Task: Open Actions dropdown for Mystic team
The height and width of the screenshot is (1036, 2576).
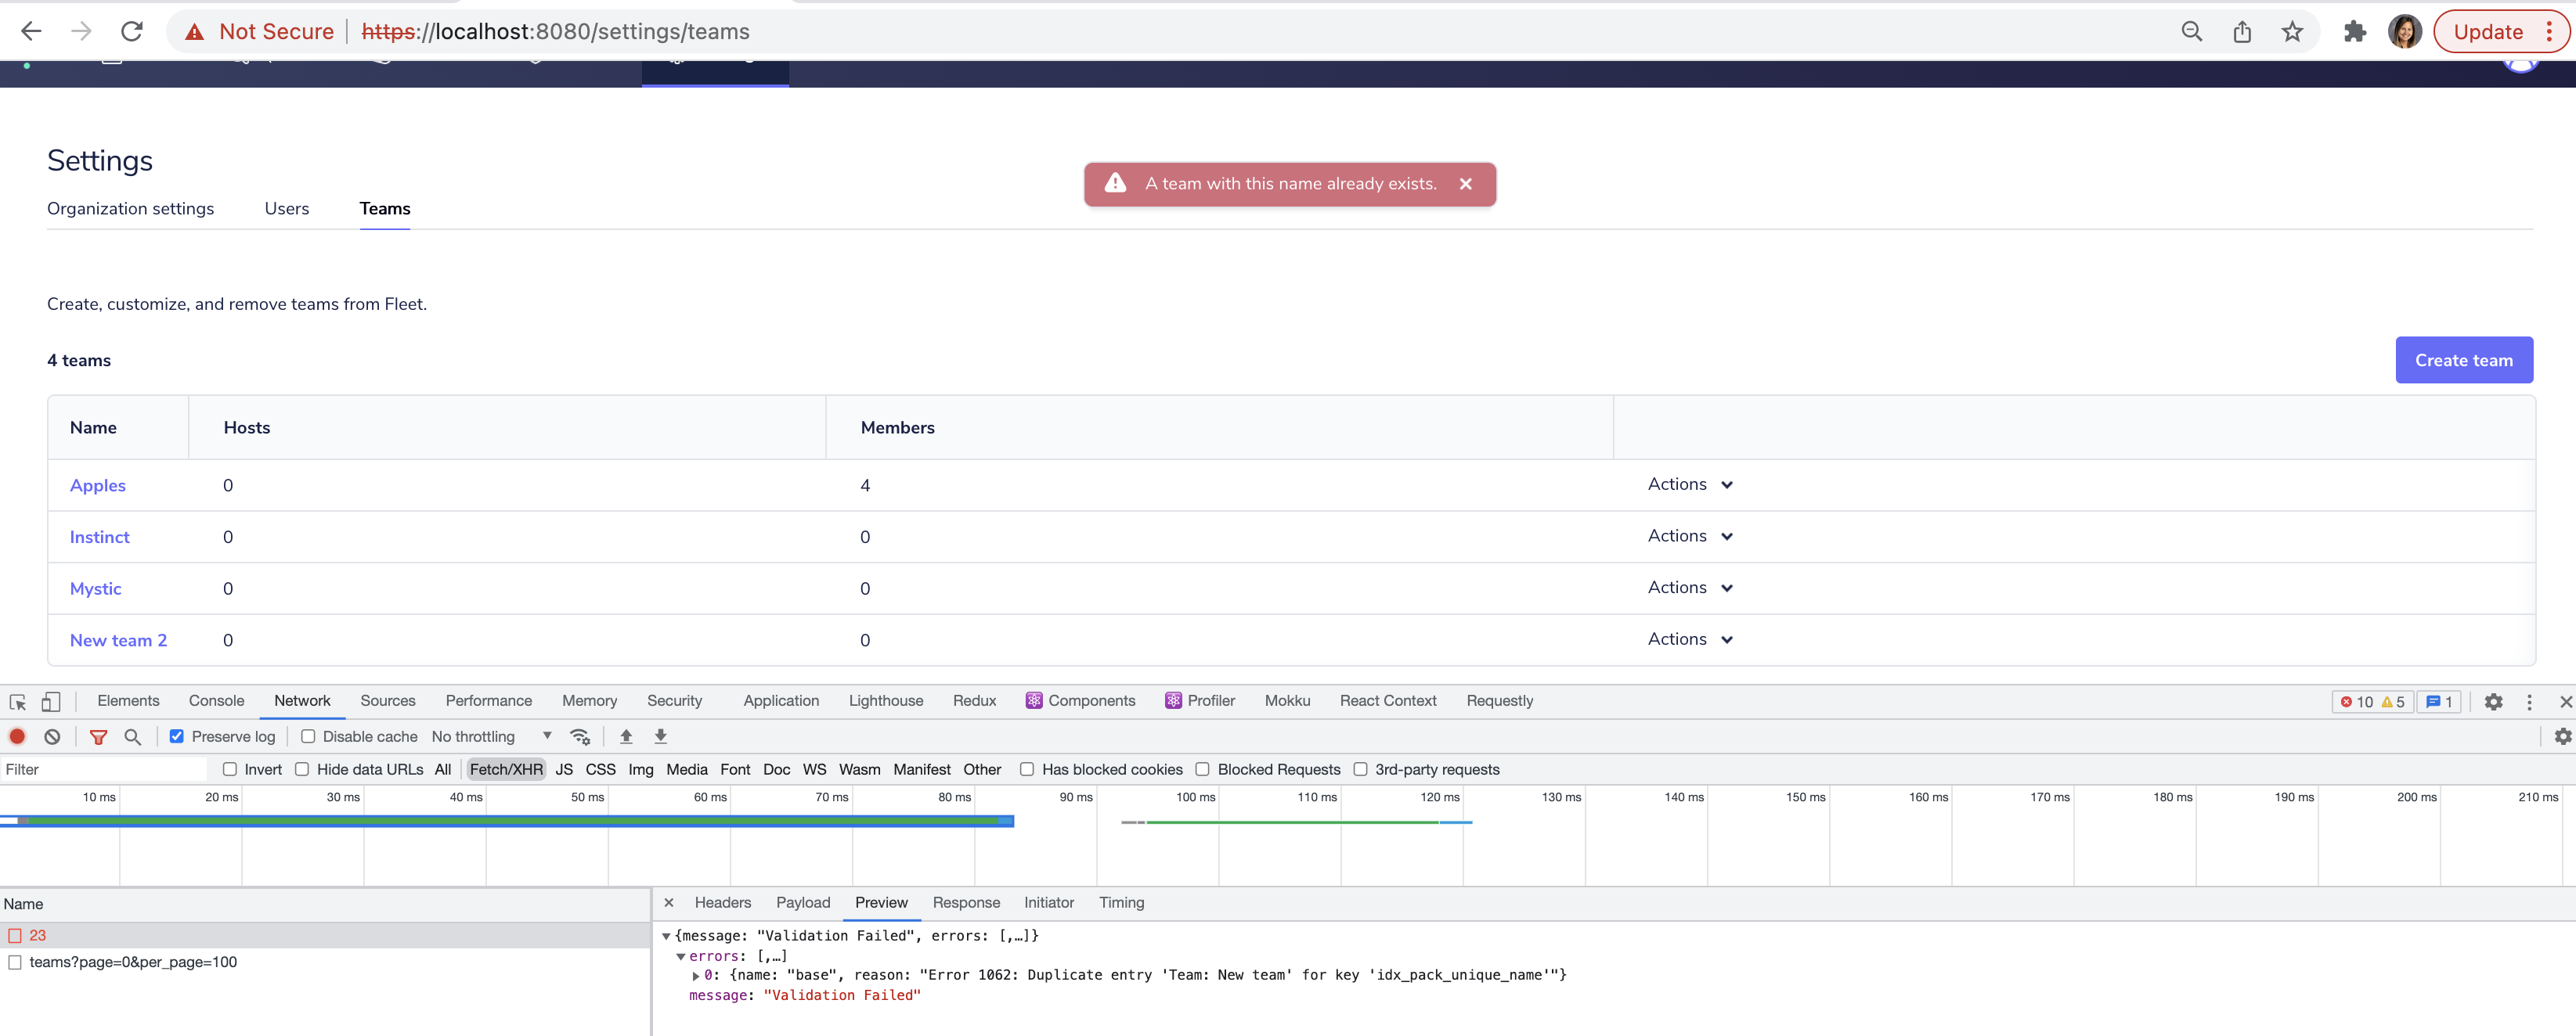Action: pyautogui.click(x=1690, y=588)
